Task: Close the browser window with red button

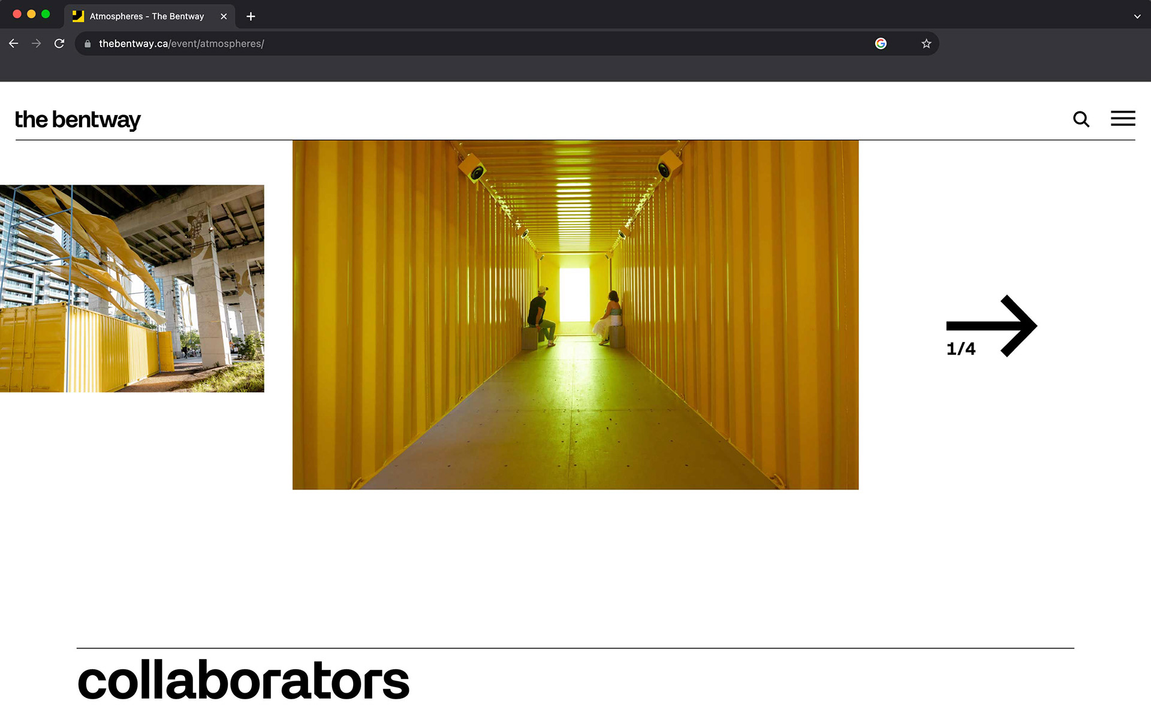Action: [17, 14]
